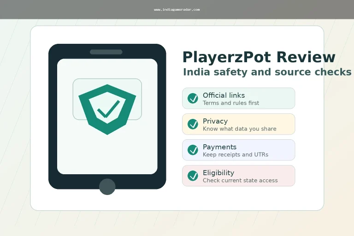Open the Payments card
The width and height of the screenshot is (354, 236).
point(239,150)
